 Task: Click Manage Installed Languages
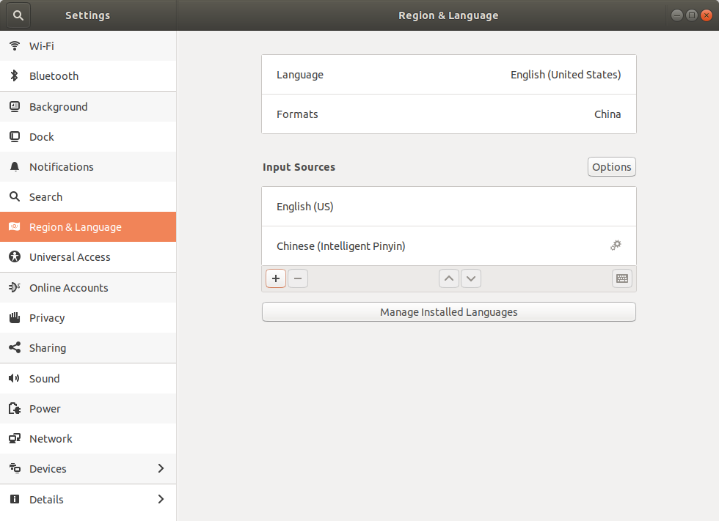pos(448,311)
